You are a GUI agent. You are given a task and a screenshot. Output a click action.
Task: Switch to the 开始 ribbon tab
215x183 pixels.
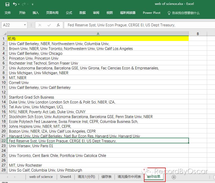tap(22, 13)
